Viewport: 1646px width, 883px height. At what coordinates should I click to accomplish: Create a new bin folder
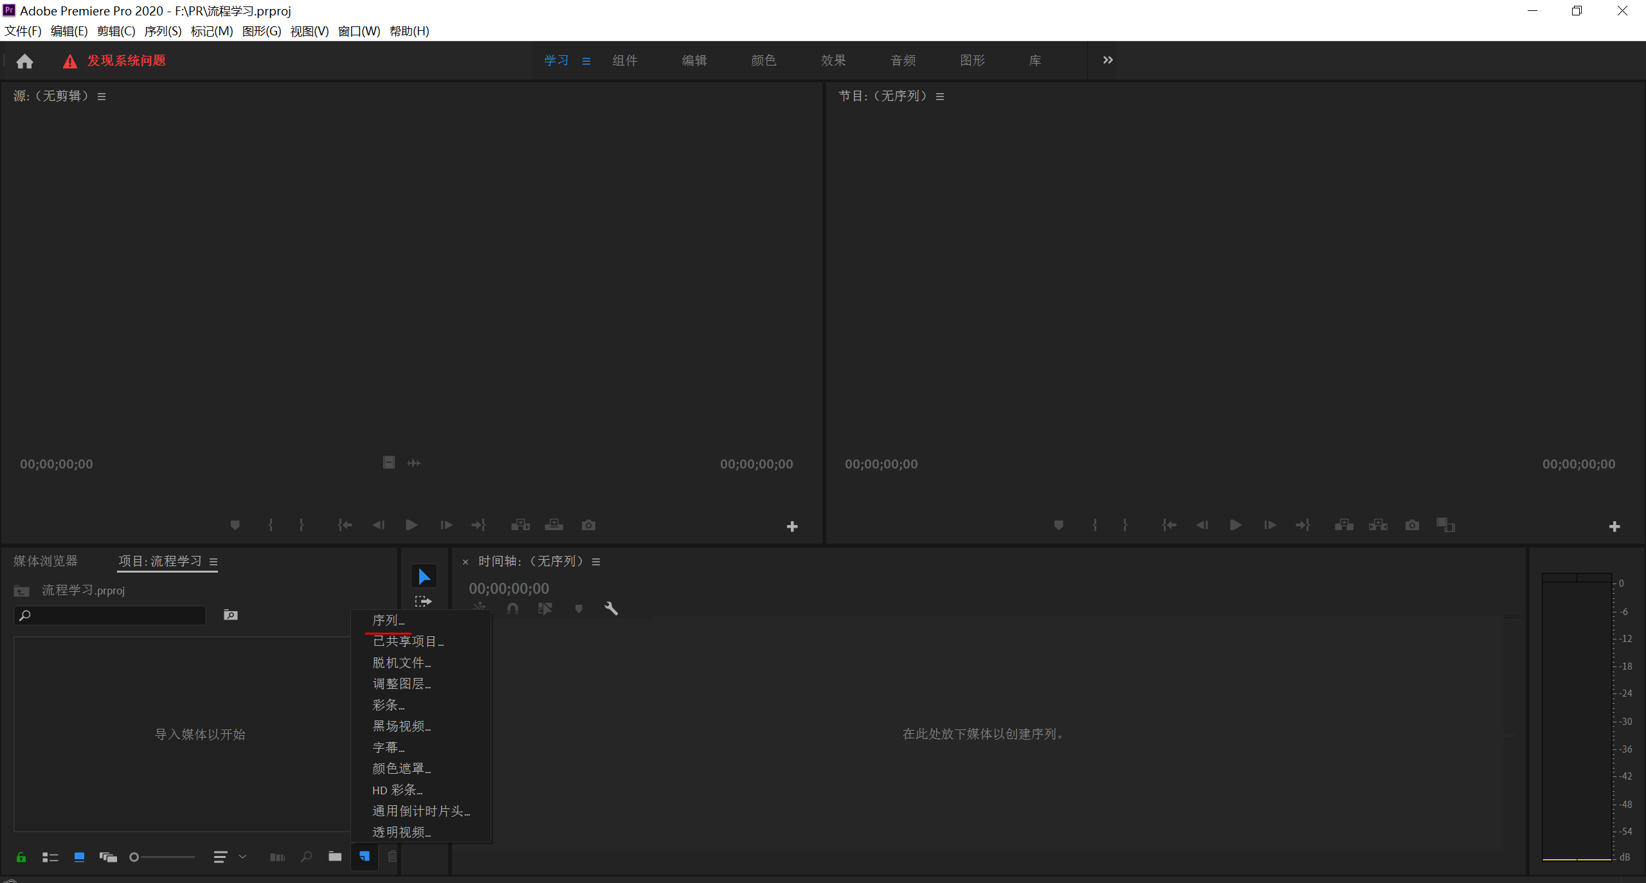point(335,857)
